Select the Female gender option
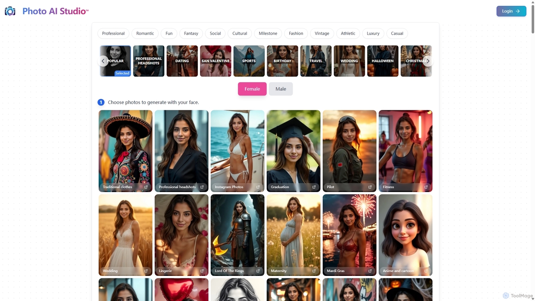Image resolution: width=535 pixels, height=301 pixels. click(x=252, y=89)
